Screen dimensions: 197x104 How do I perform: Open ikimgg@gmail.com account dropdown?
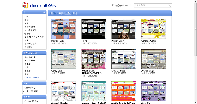coord(121,5)
